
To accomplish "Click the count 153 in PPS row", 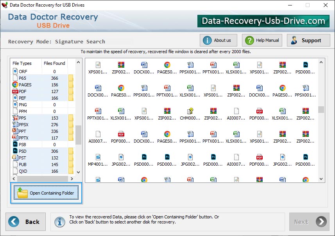I will coord(55,118).
